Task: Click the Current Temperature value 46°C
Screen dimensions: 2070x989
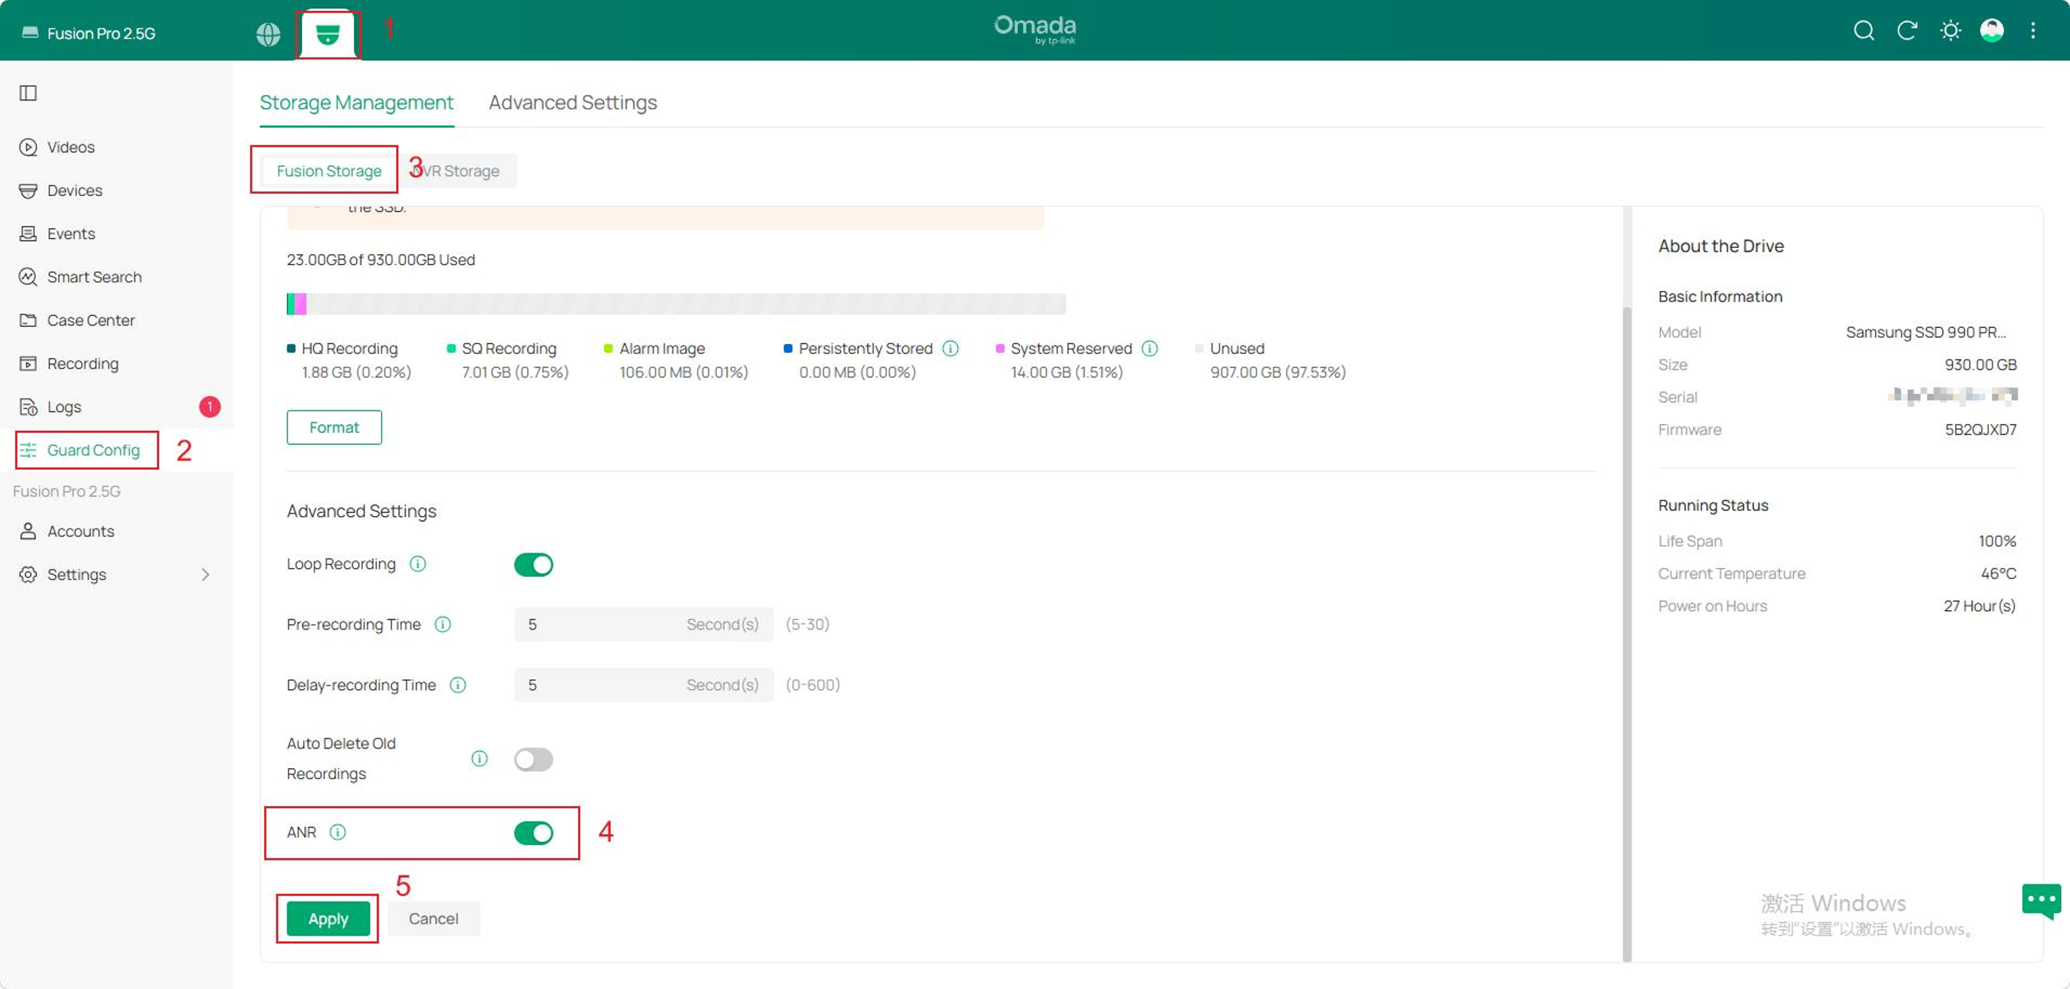Action: coord(1998,573)
